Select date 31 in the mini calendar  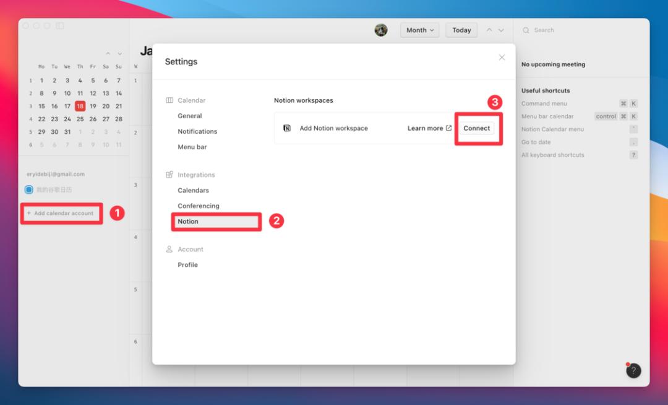[x=67, y=132]
